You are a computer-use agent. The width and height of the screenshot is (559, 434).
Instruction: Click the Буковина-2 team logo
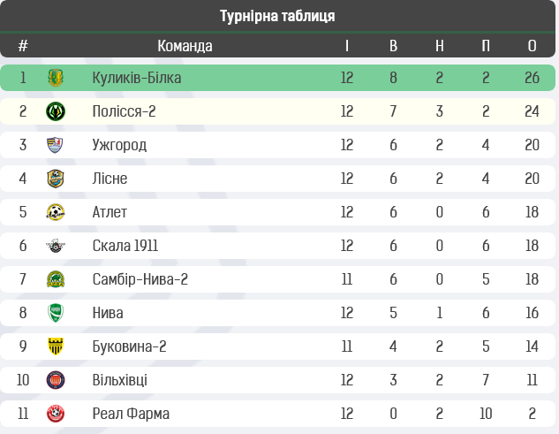(56, 346)
